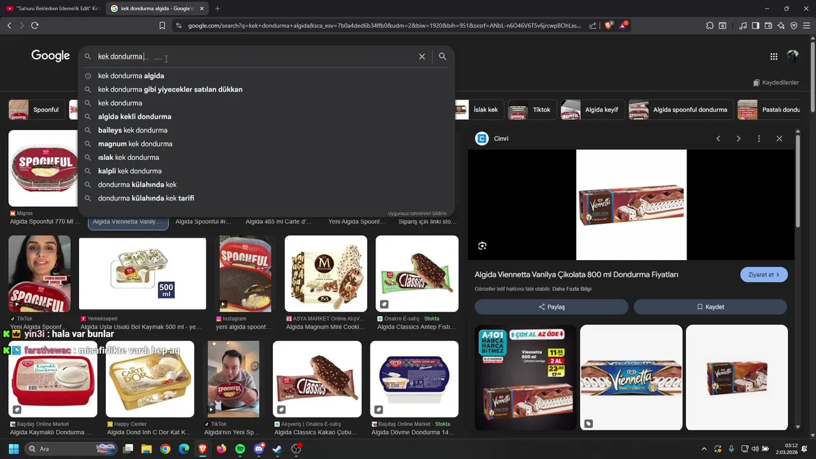Open the Google account avatar
This screenshot has height=459, width=816.
pyautogui.click(x=792, y=57)
